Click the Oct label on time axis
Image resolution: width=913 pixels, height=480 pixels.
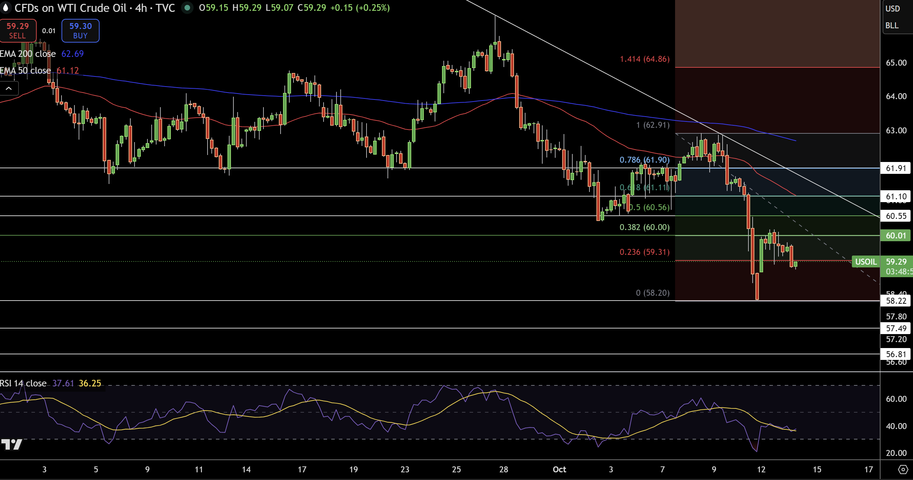tap(559, 470)
